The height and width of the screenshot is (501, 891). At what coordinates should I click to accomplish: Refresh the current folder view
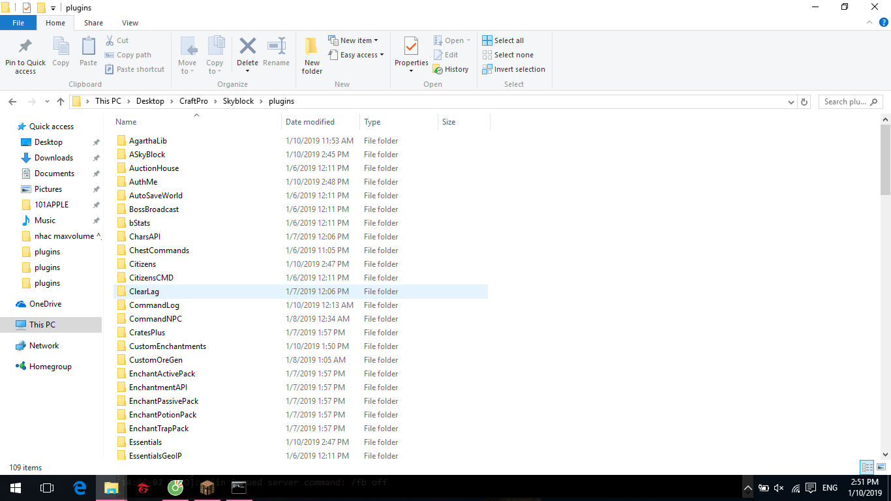(x=804, y=102)
